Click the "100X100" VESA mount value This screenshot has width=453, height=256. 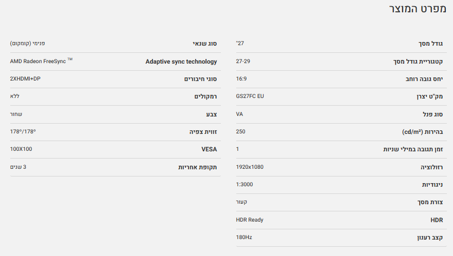(x=21, y=149)
